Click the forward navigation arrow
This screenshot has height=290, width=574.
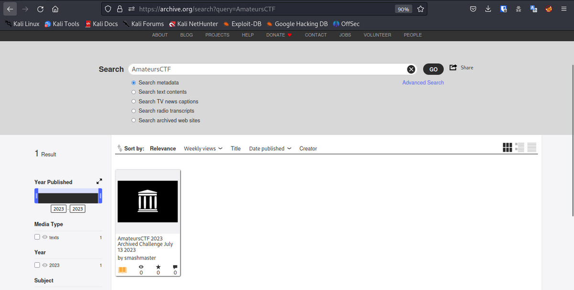point(25,9)
